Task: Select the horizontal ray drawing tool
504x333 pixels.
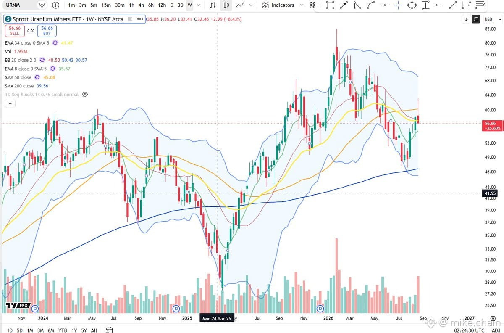Action: pyautogui.click(x=439, y=5)
